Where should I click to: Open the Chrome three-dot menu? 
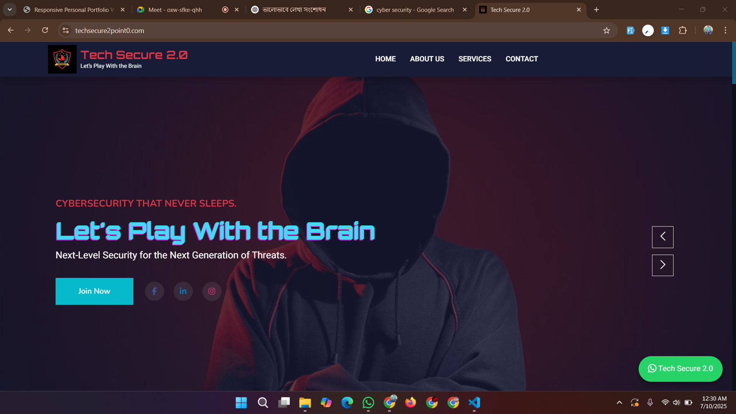(725, 30)
